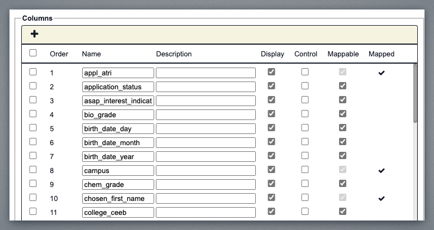Select the row checkbox for bio_grade
The image size is (434, 230).
[33, 114]
